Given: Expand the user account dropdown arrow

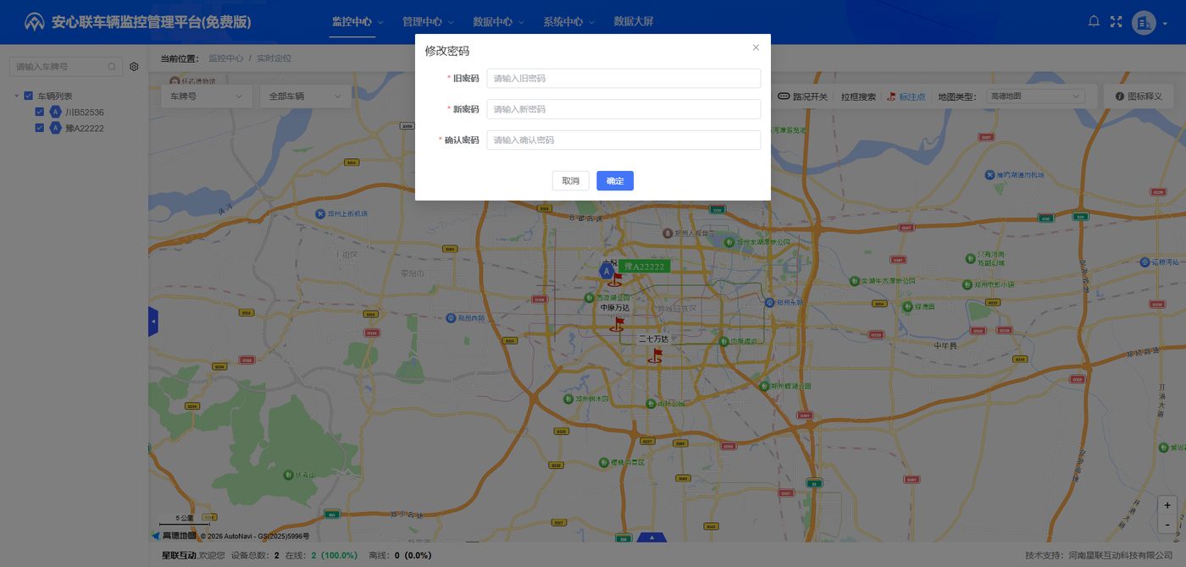Looking at the screenshot, I should coord(1164,23).
